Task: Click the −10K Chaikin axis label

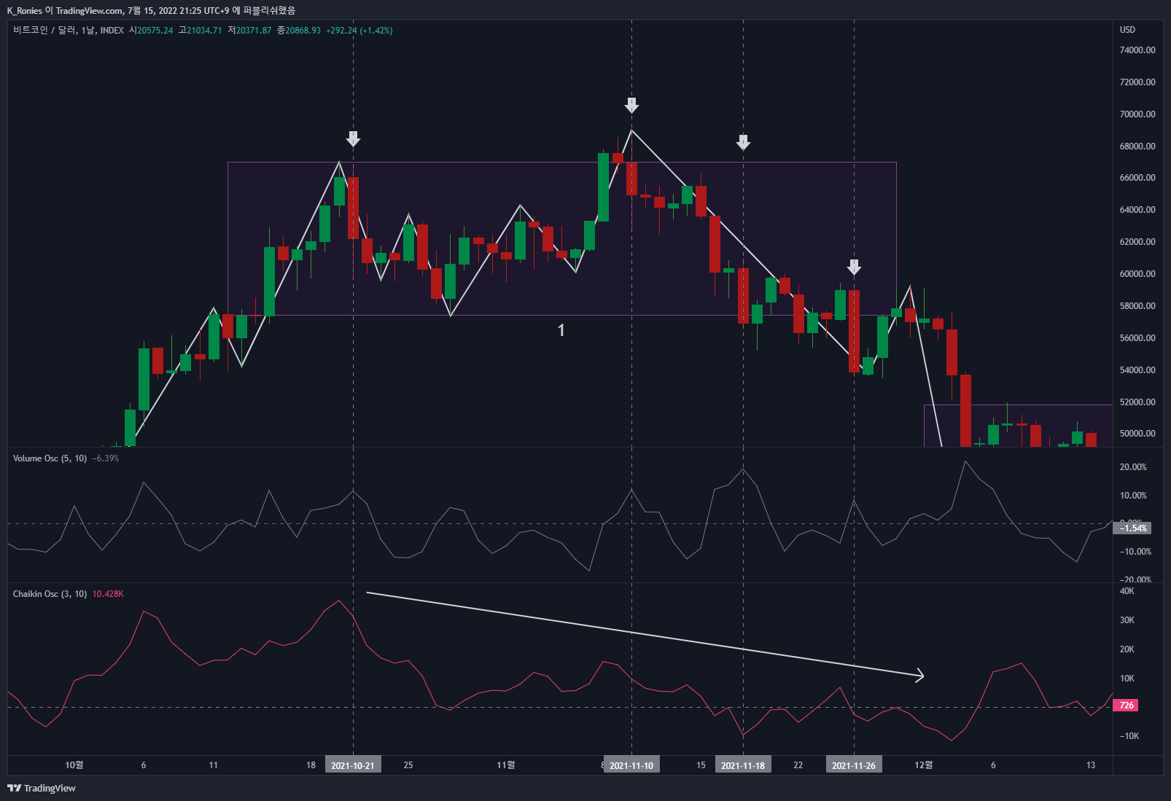Action: tap(1129, 736)
